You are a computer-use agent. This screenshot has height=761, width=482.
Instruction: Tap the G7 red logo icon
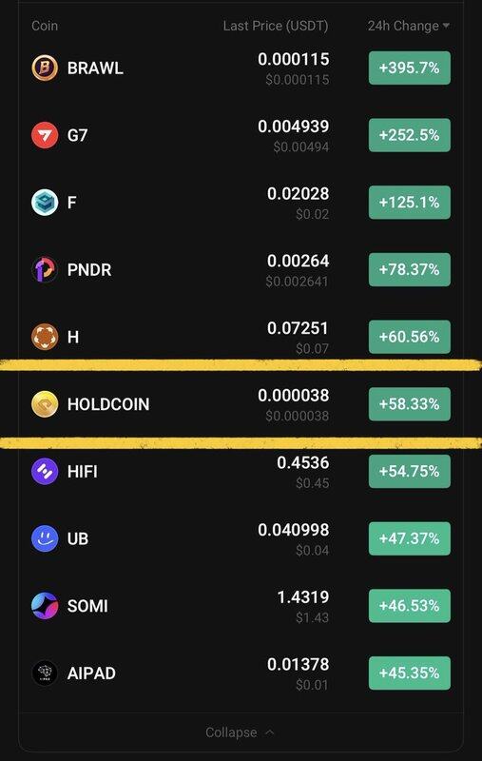[x=45, y=135]
